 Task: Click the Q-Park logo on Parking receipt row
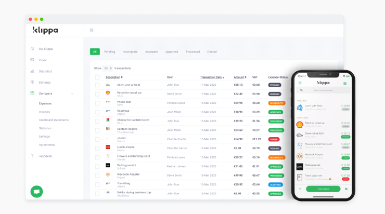click(108, 165)
